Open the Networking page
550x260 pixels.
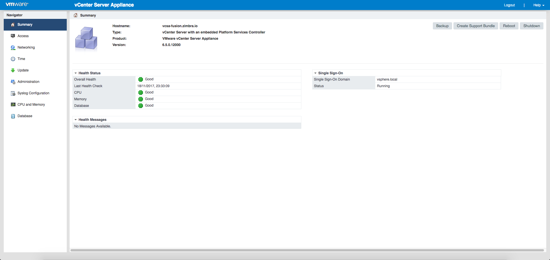(x=35, y=47)
